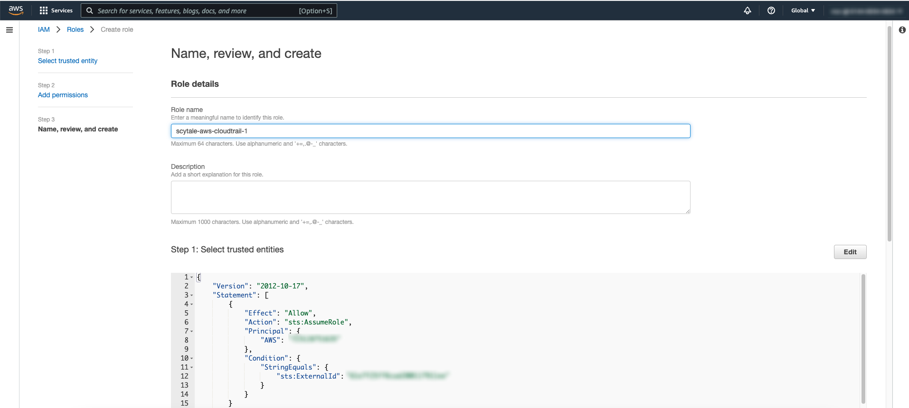
Task: Click Step 1: Select trusted entities heading
Action: (x=227, y=250)
